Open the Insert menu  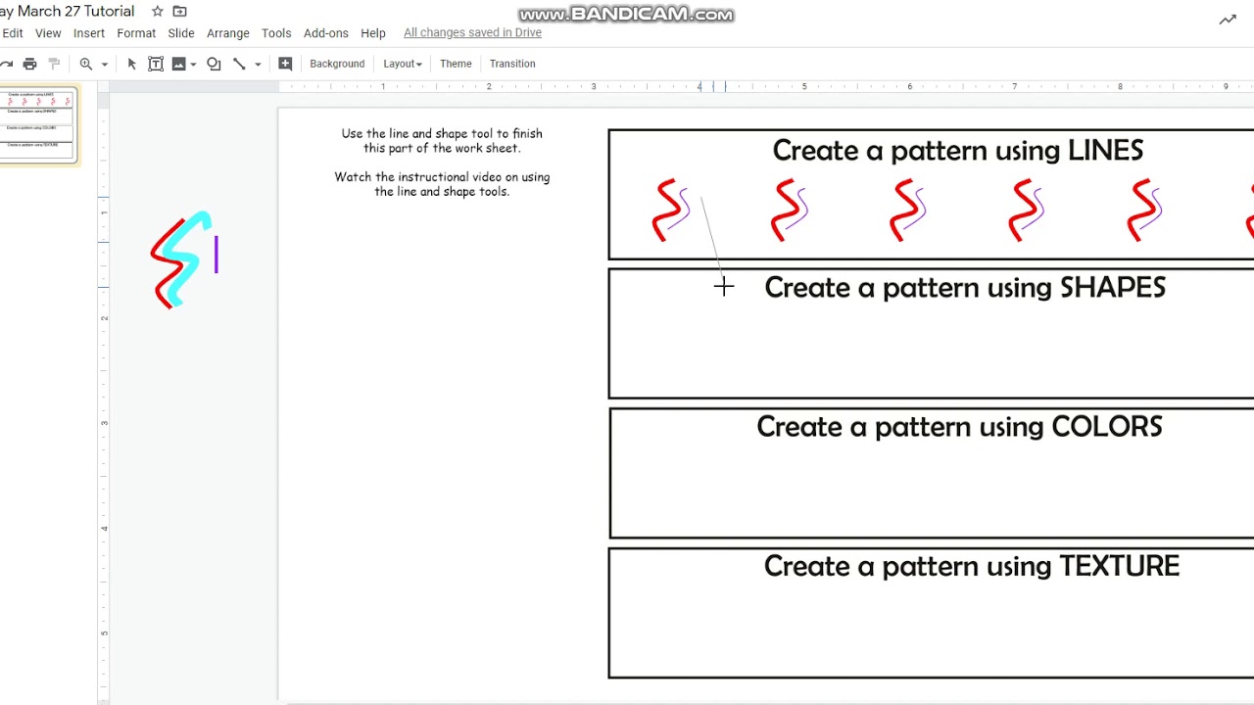point(89,33)
